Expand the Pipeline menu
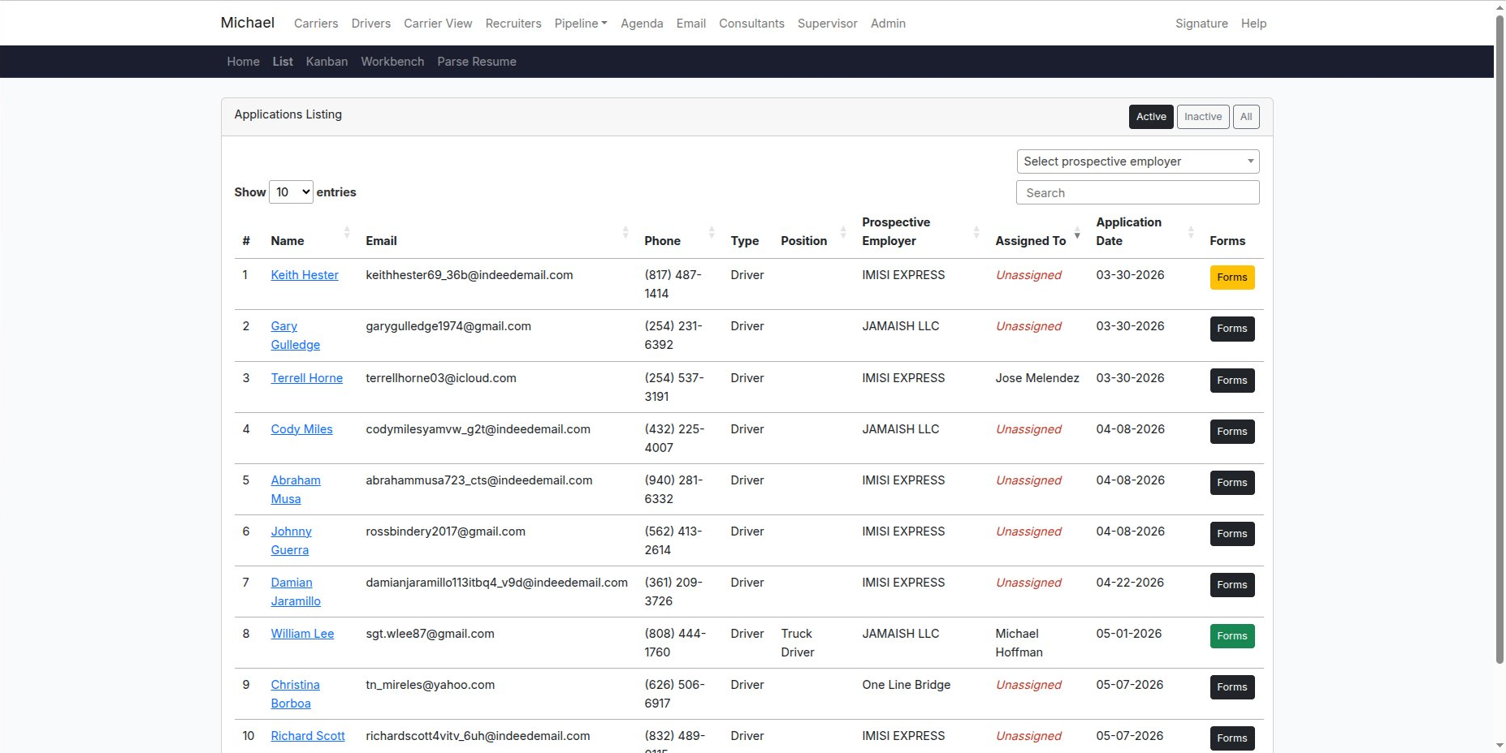This screenshot has width=1506, height=753. pyautogui.click(x=581, y=24)
